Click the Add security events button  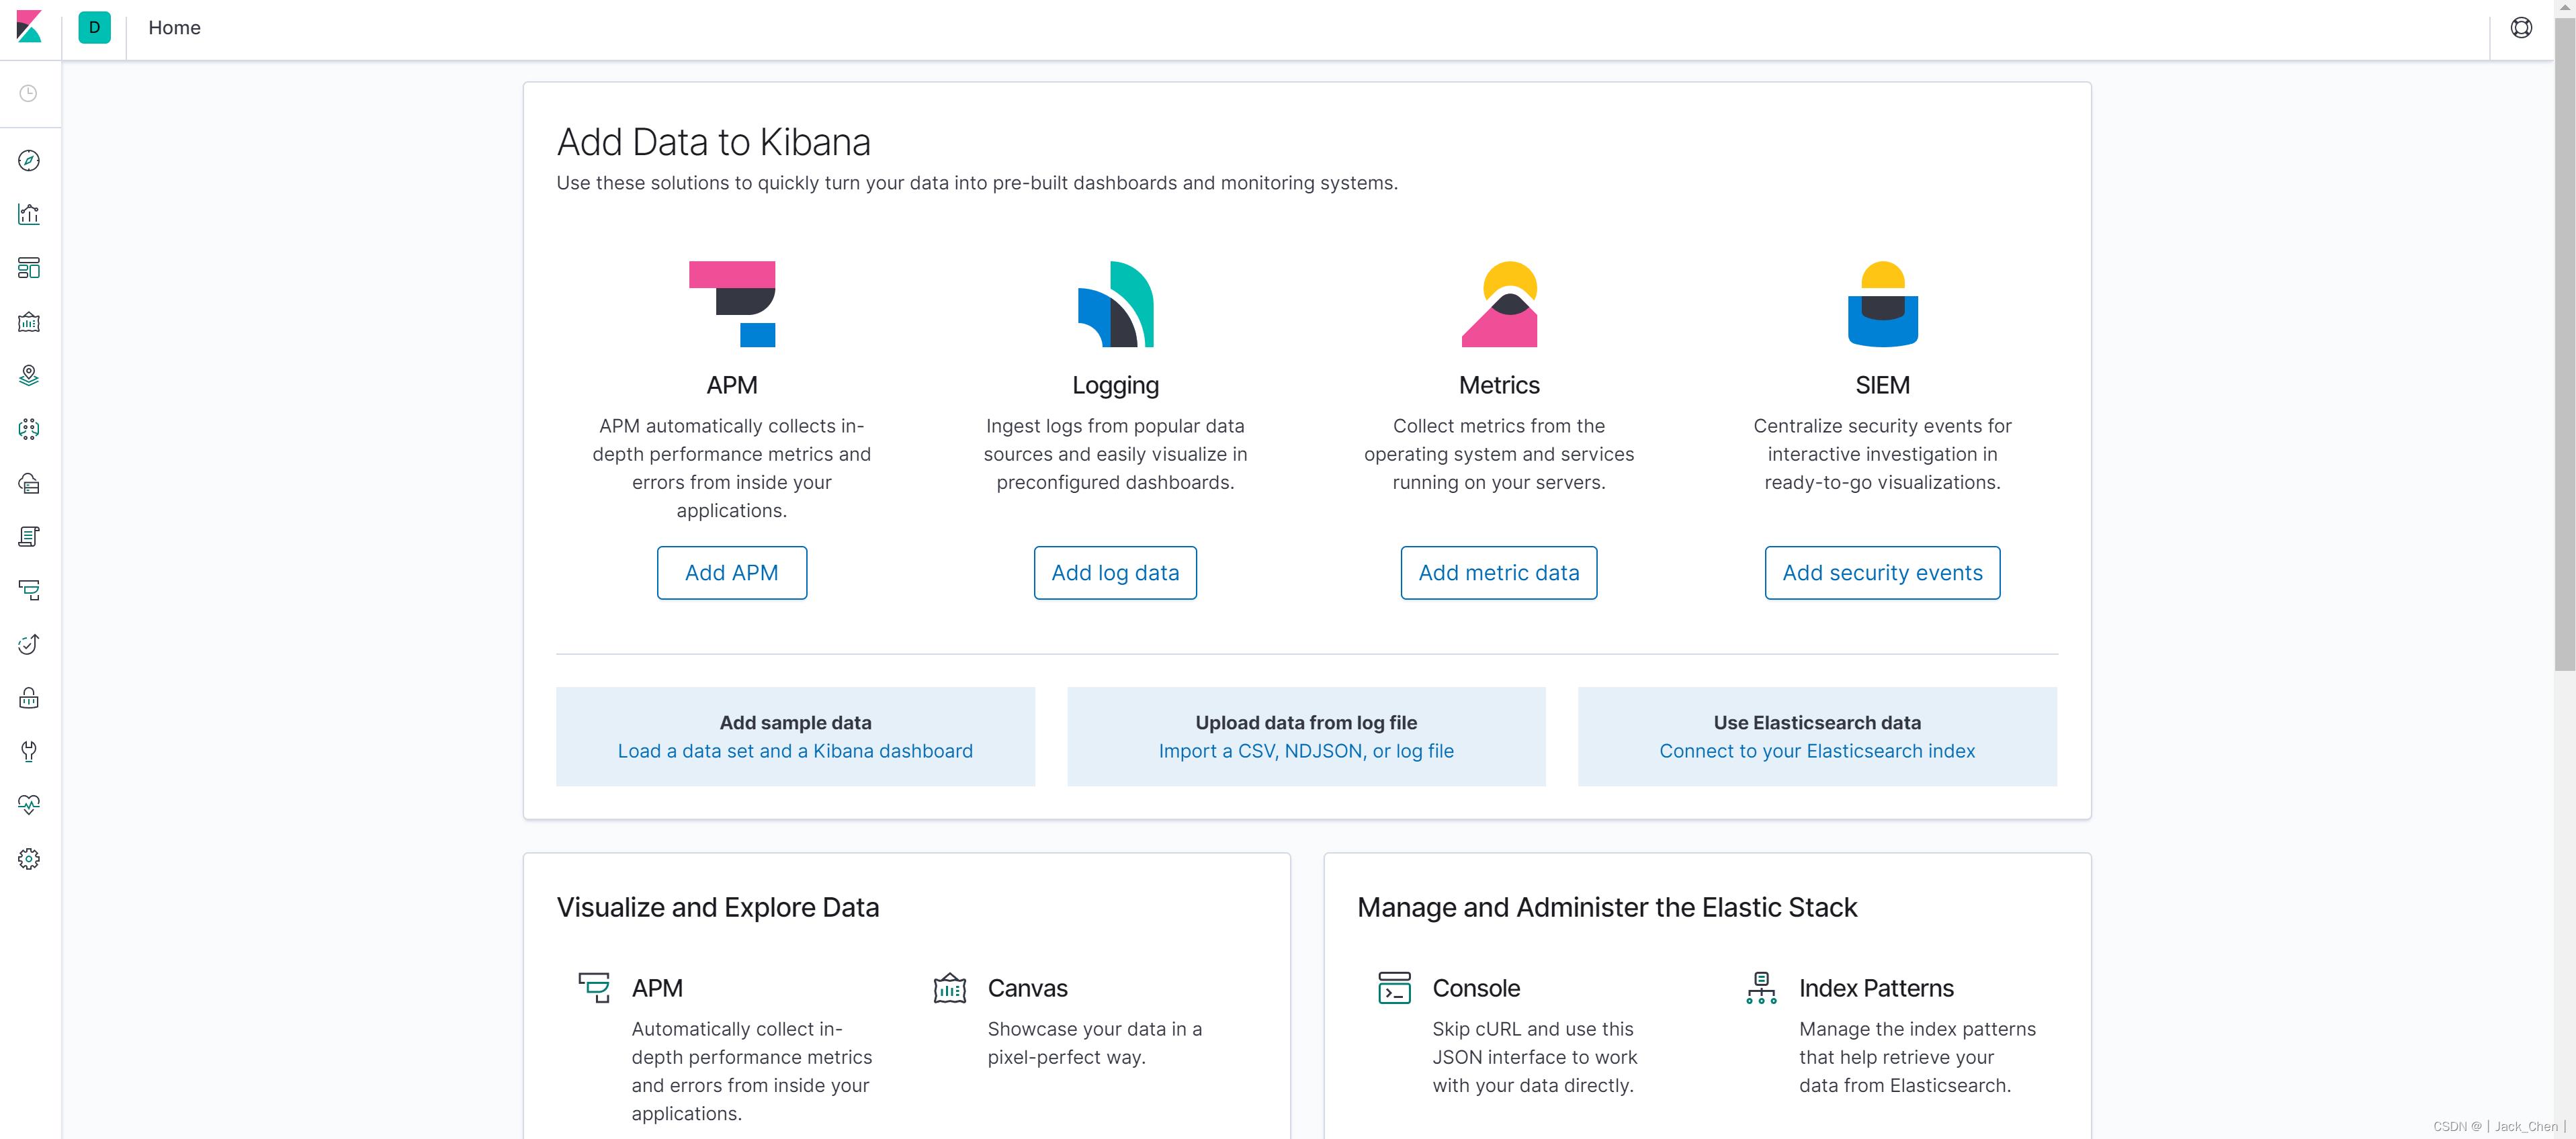click(x=1882, y=572)
